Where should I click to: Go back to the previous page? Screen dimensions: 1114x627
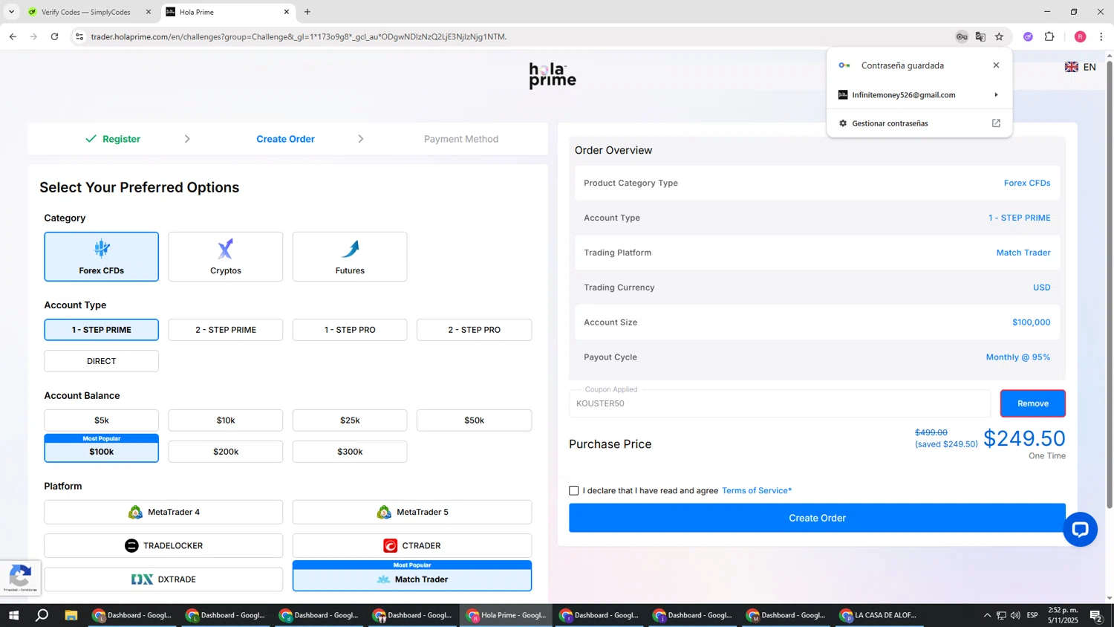13,36
